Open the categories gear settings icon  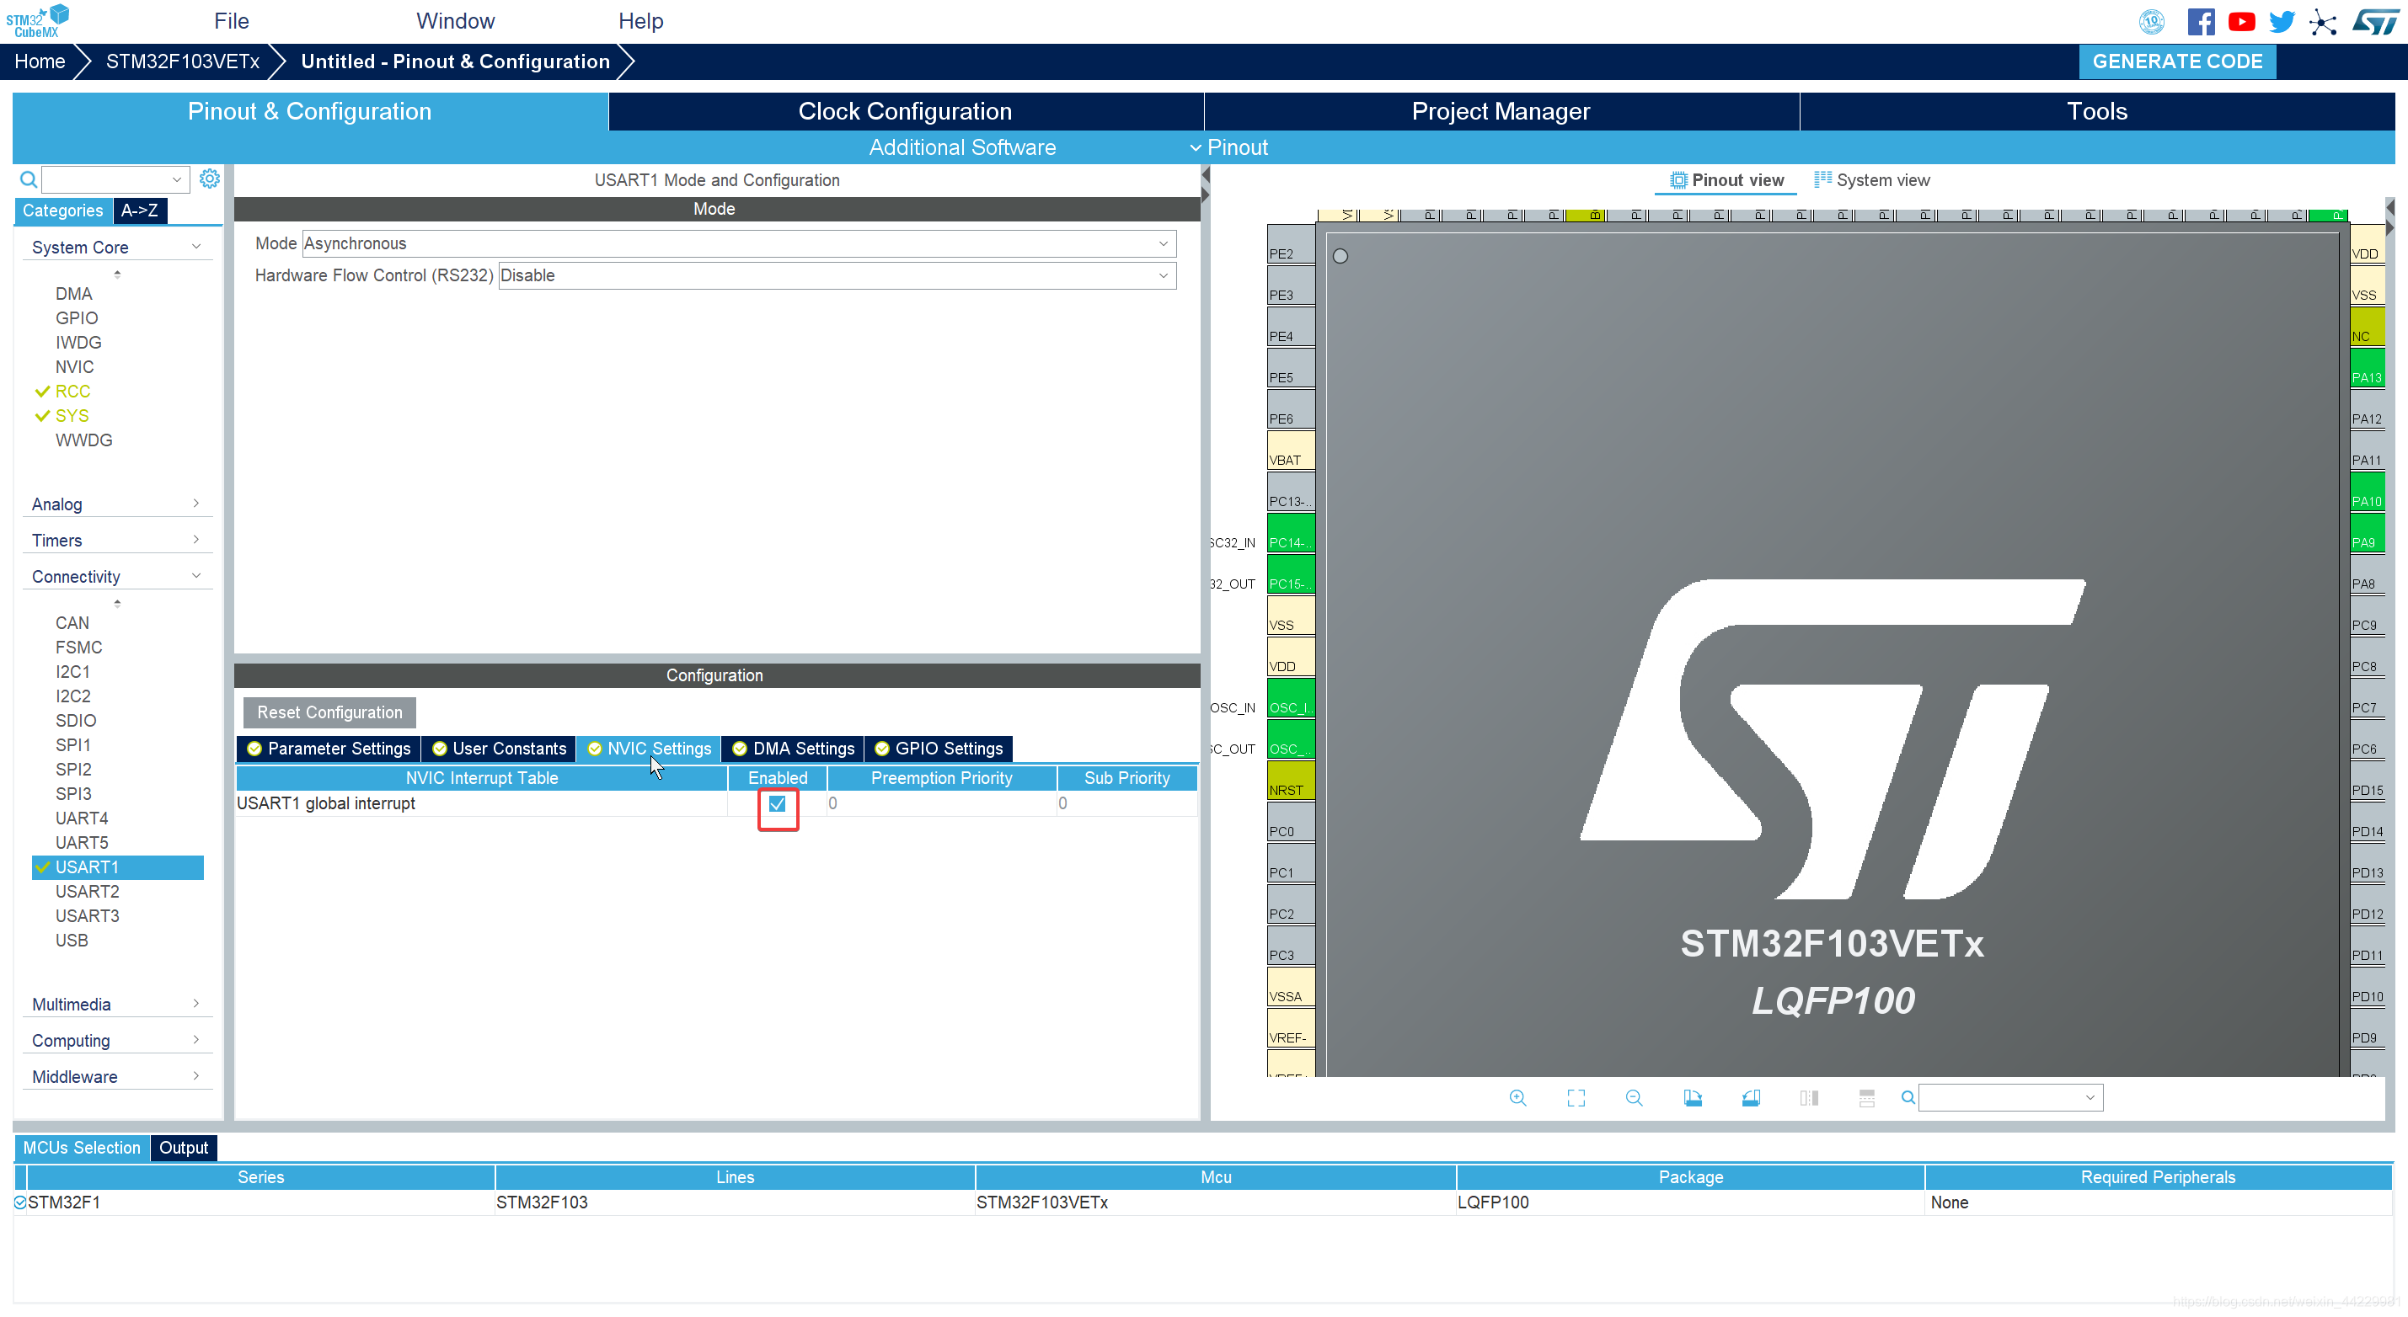click(210, 179)
